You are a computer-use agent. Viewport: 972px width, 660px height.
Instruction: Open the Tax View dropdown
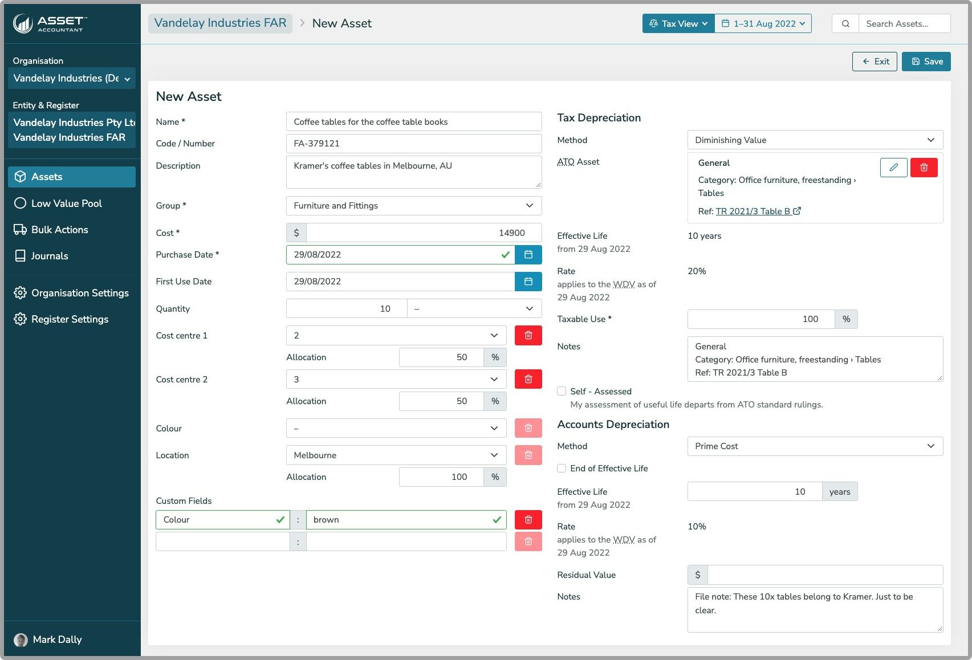pos(678,23)
